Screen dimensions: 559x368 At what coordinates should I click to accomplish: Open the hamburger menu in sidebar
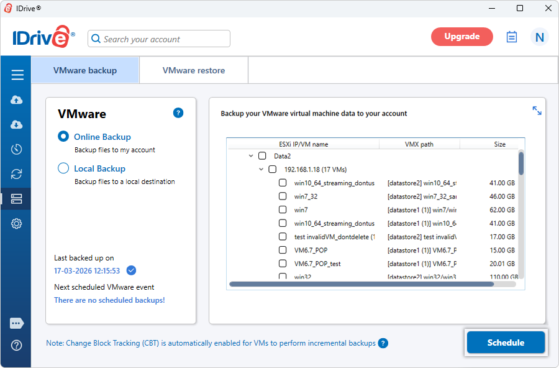[x=17, y=75]
